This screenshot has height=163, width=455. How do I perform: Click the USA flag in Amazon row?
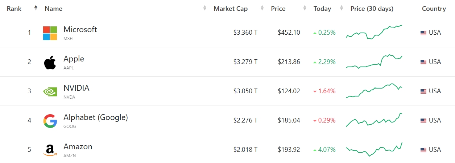click(423, 150)
